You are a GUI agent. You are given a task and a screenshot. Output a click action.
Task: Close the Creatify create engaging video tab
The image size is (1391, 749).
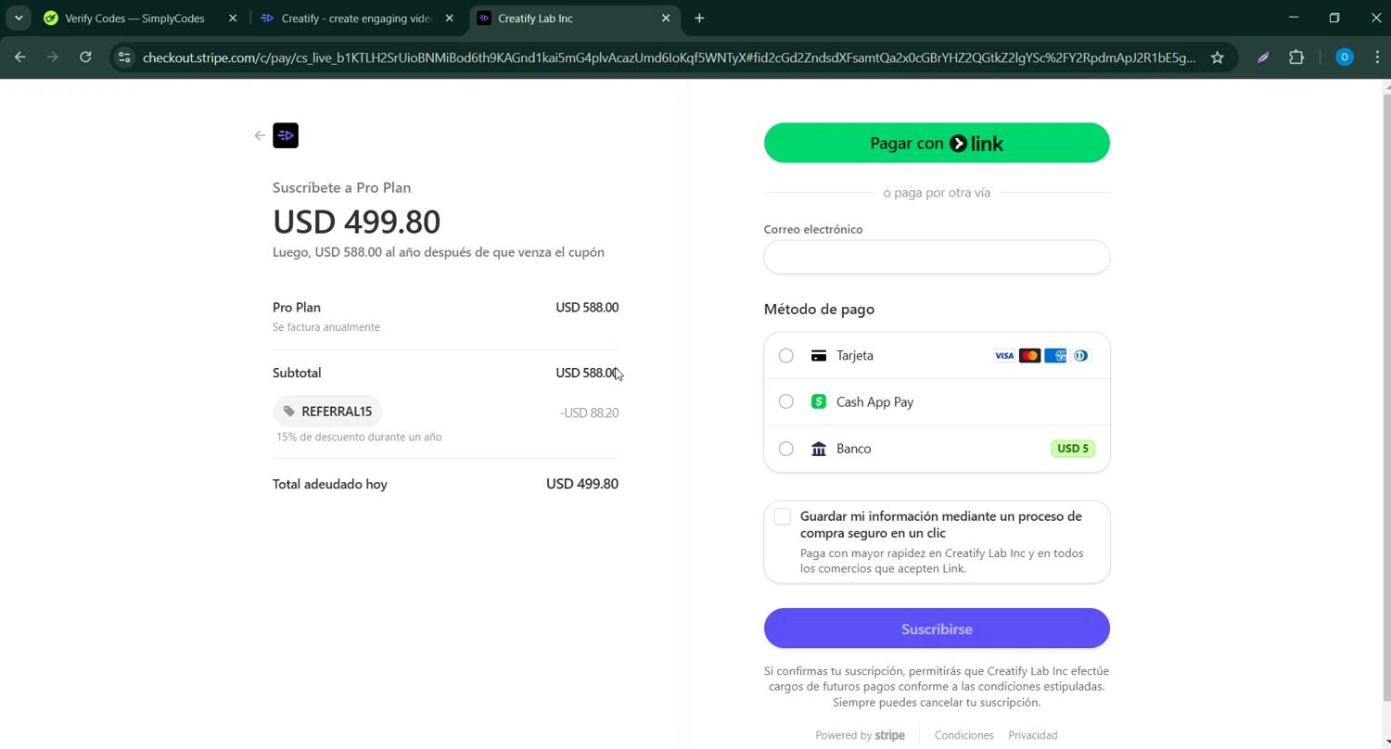[x=450, y=18]
